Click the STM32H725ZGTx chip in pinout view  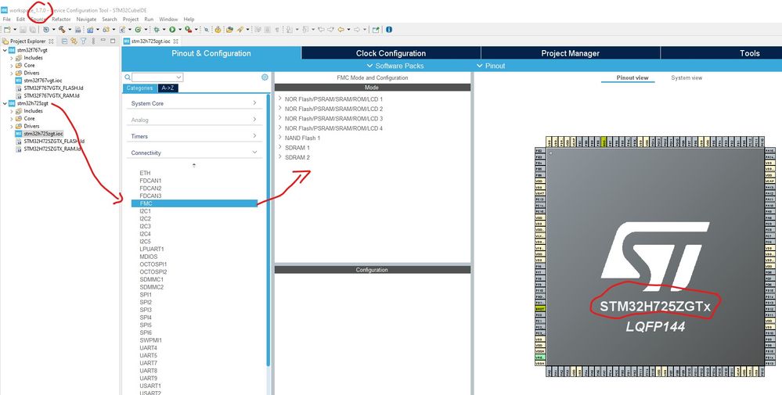[x=655, y=257]
